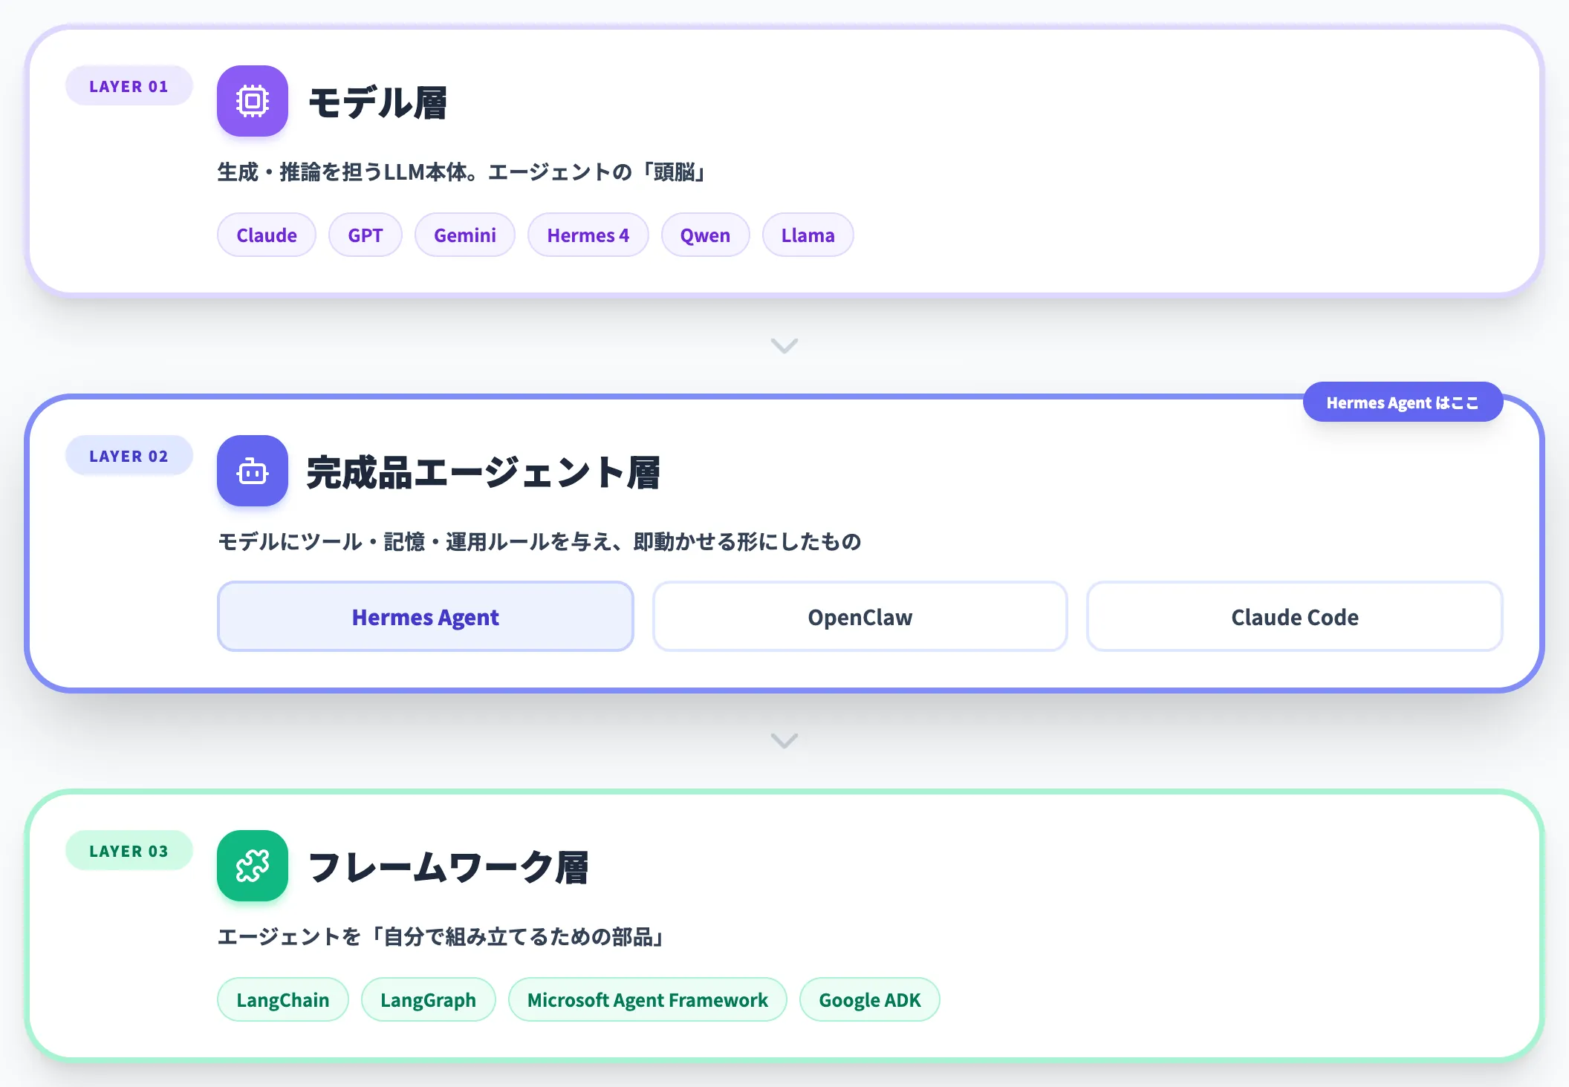
Task: Click the 完成品エージェント層 heading
Action: click(x=484, y=472)
